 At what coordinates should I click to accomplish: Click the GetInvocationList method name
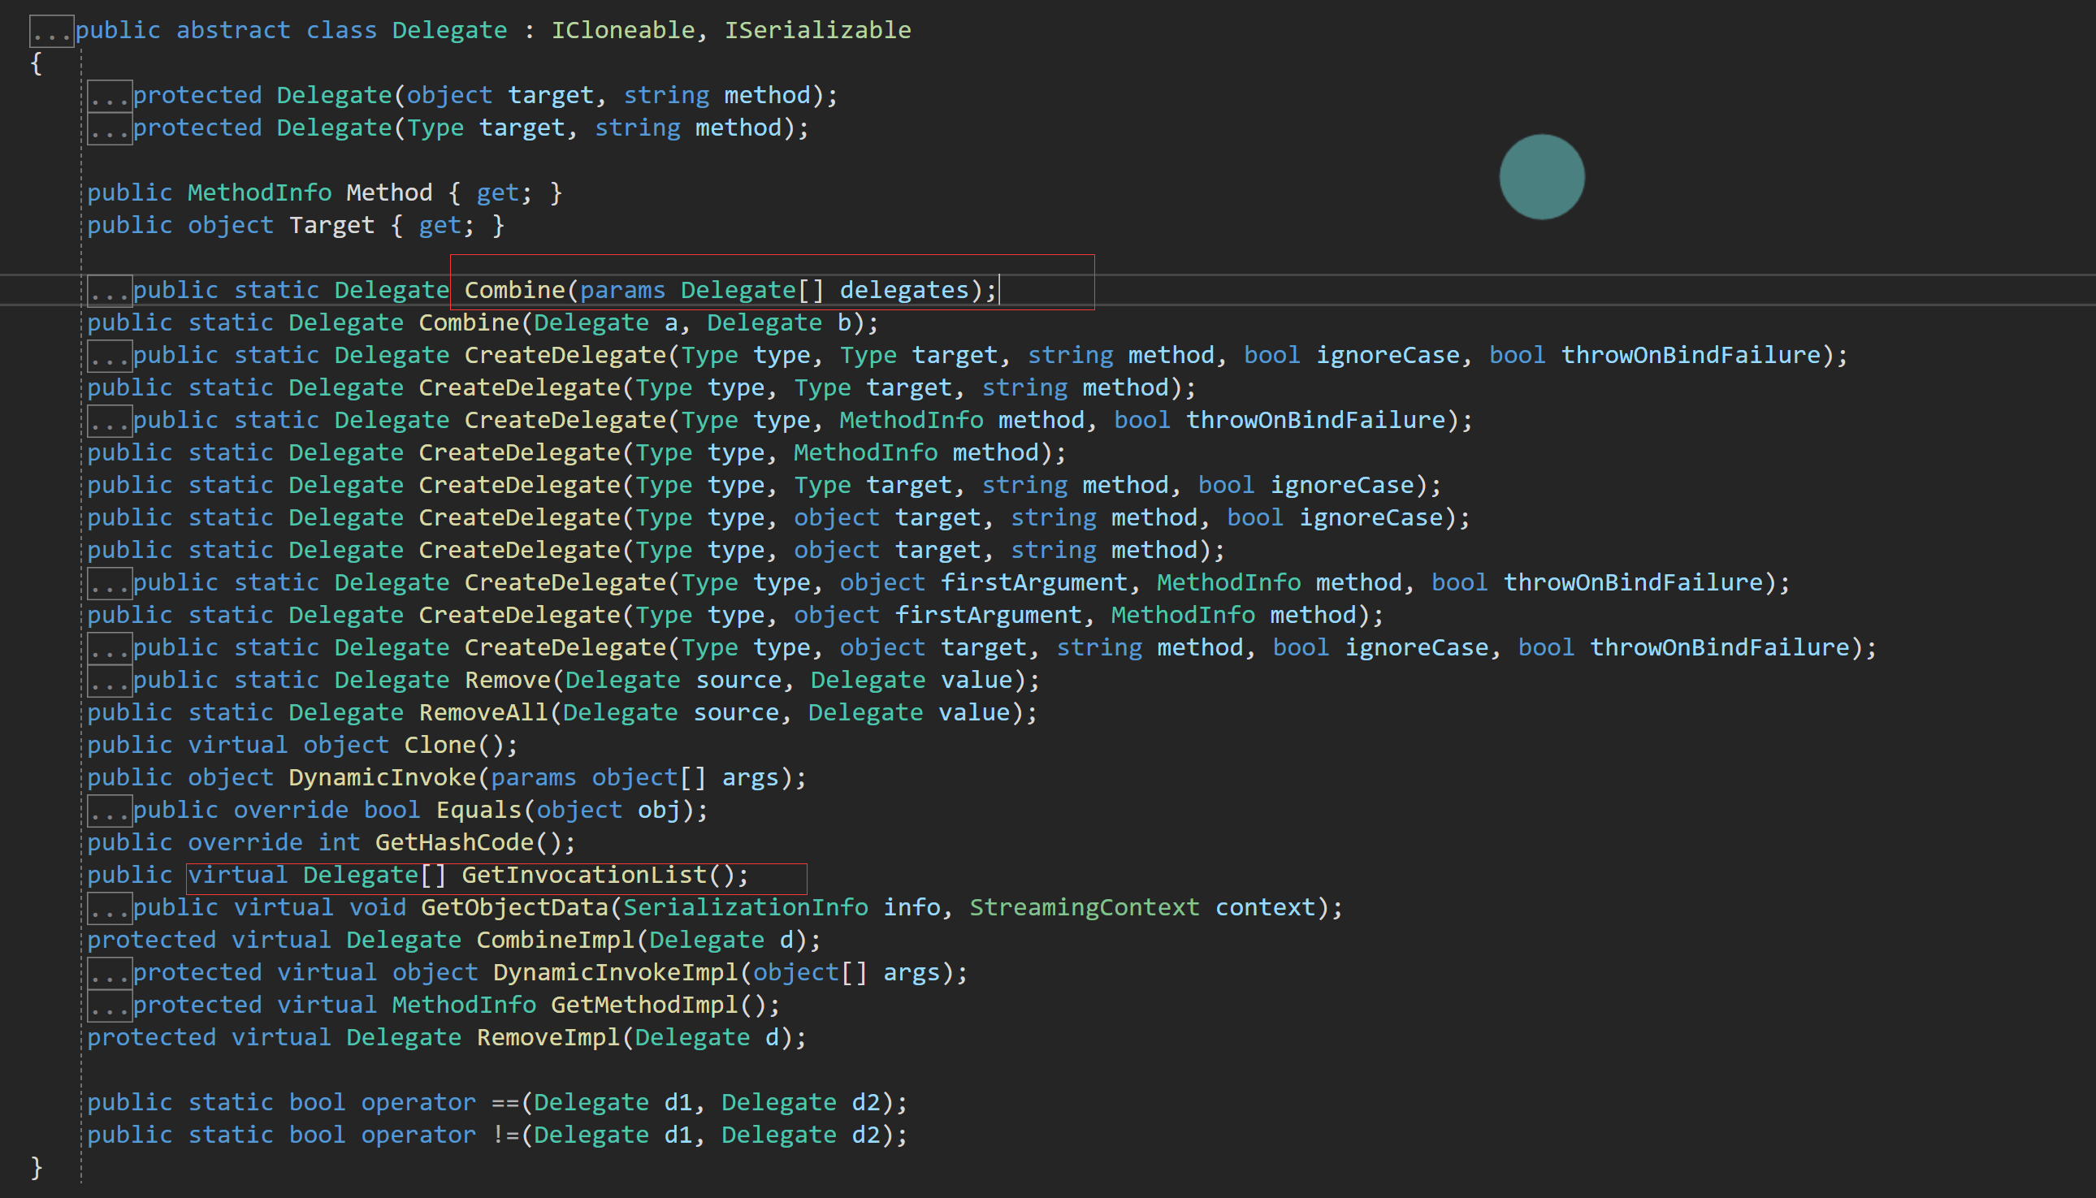[584, 875]
